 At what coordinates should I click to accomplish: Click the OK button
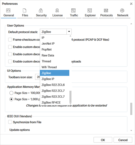103,140
